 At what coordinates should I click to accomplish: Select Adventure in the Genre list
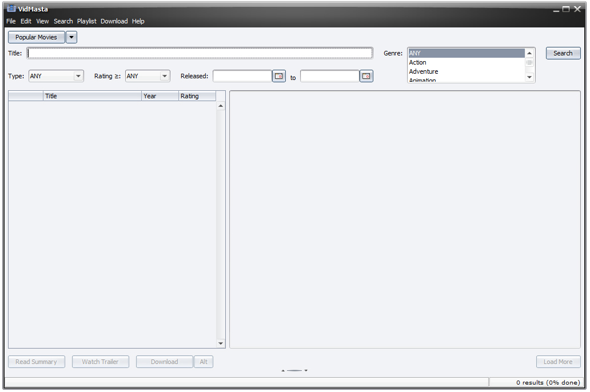pos(424,71)
